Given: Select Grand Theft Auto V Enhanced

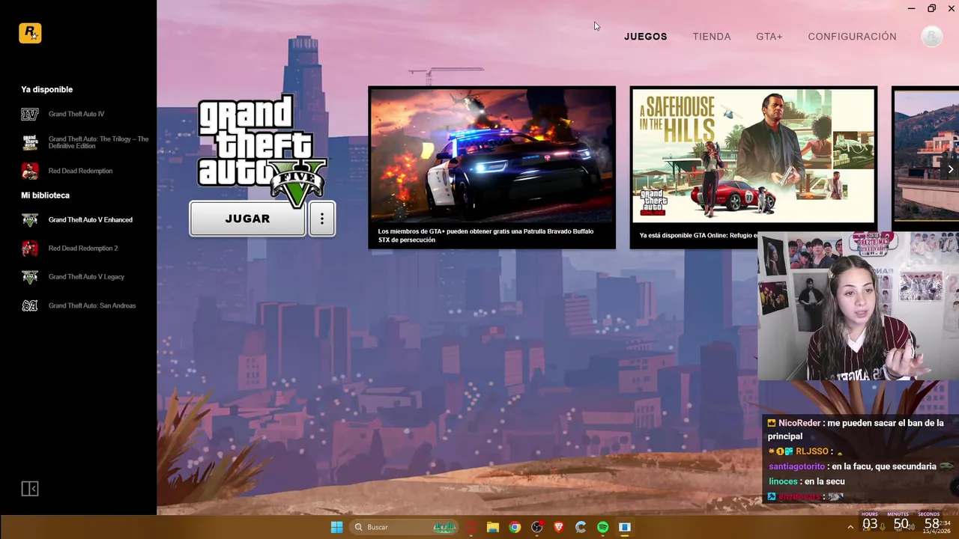Looking at the screenshot, I should tap(91, 220).
